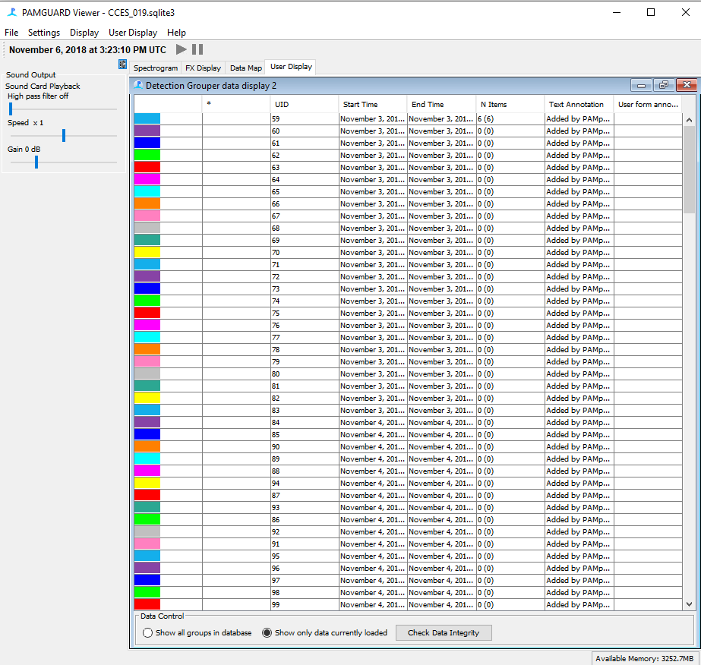This screenshot has height=665, width=701.
Task: Click the Speed slider handle
Action: 64,135
